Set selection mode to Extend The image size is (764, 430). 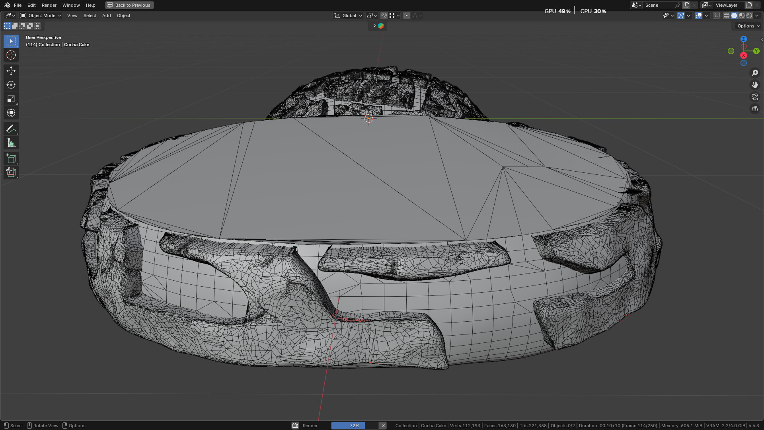pyautogui.click(x=15, y=26)
